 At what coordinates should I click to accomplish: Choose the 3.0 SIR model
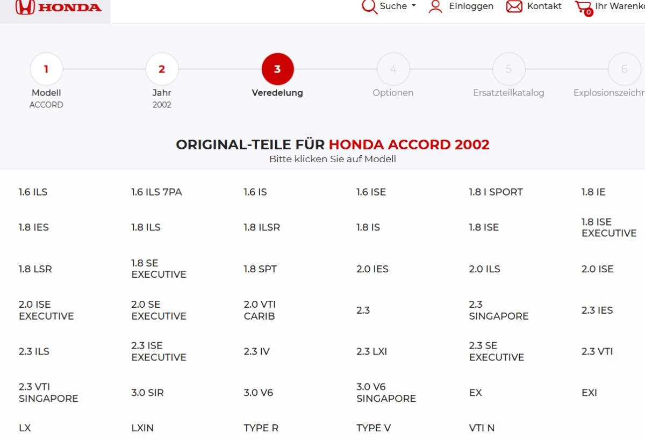147,393
